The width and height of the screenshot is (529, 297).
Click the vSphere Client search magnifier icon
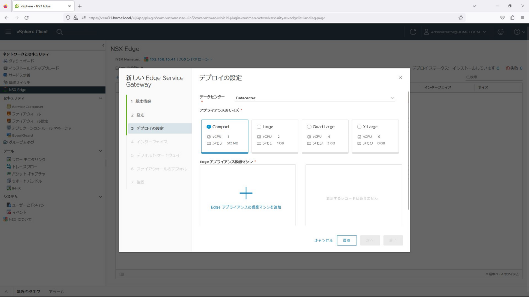pos(60,32)
